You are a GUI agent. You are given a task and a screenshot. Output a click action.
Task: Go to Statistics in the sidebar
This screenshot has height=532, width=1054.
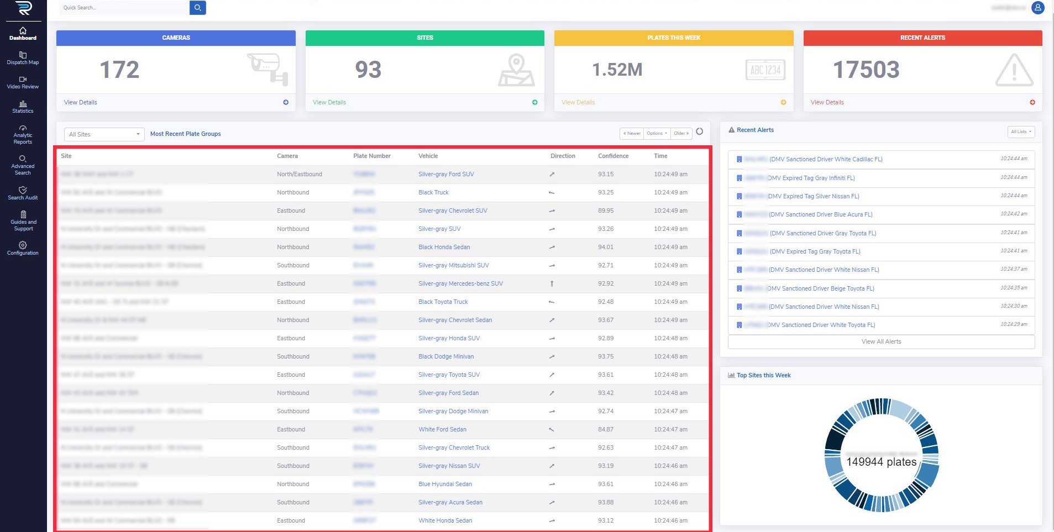[x=23, y=107]
